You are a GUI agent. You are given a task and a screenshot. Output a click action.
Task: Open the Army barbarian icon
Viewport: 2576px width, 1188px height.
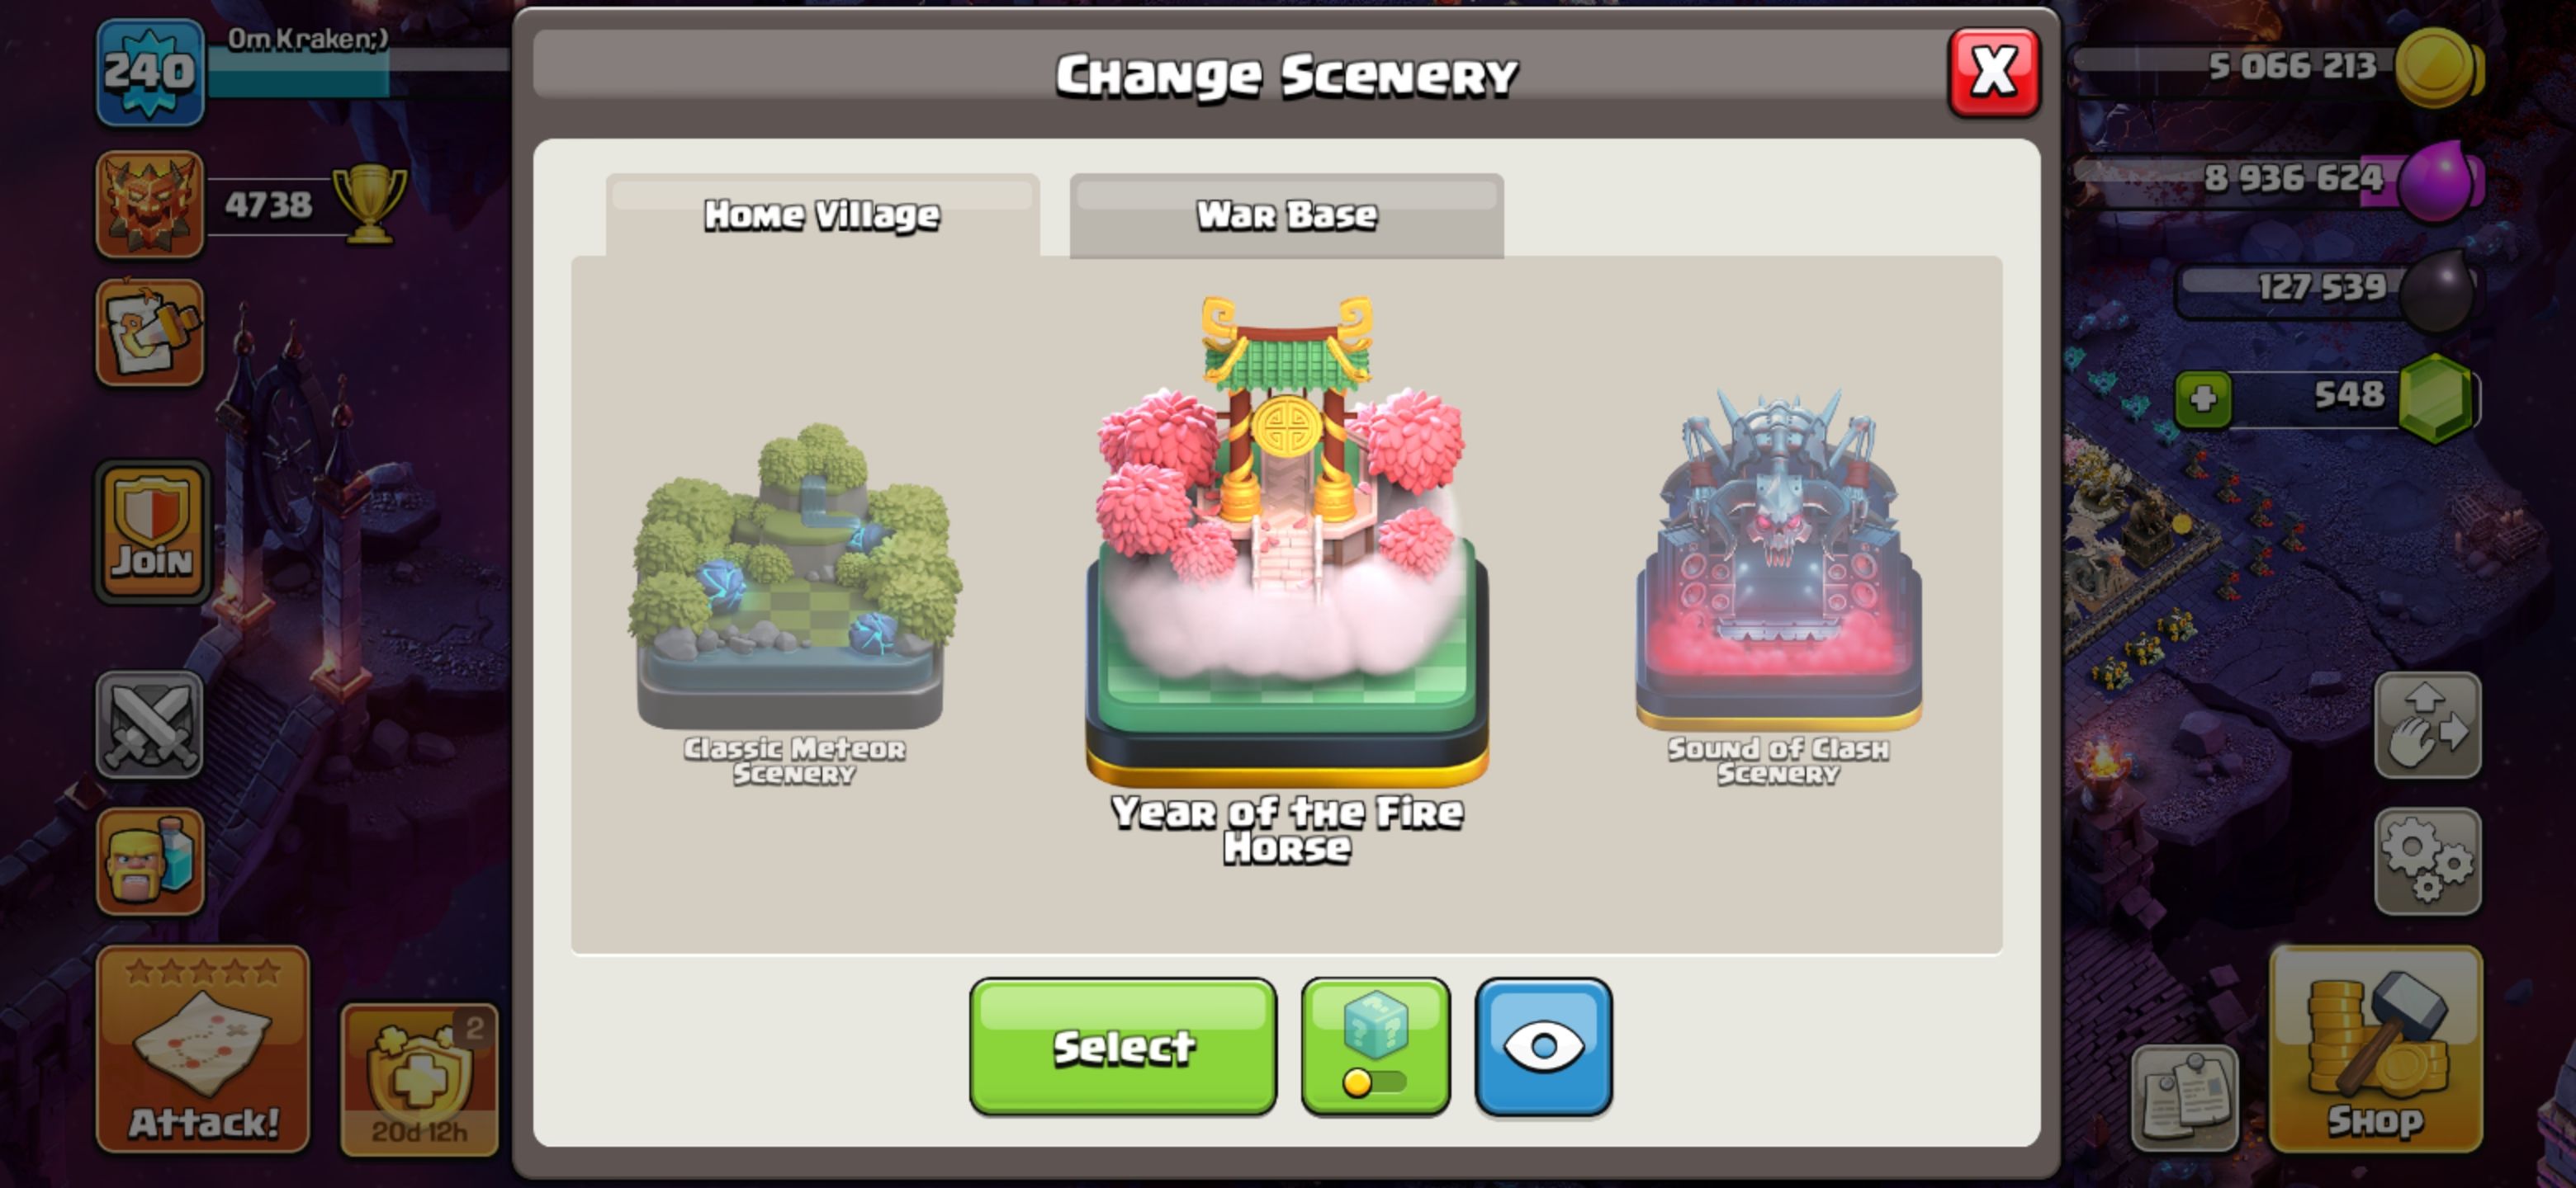[x=150, y=861]
